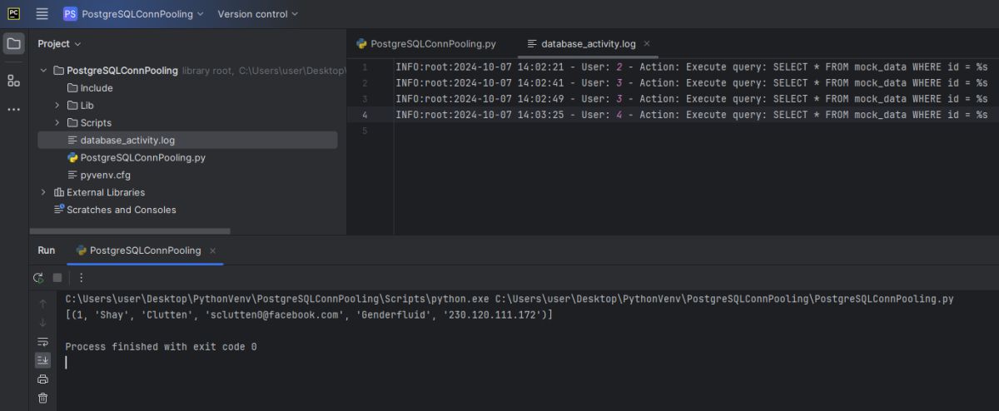Click the Down the stack trace arrow
The height and width of the screenshot is (411, 999).
pos(42,323)
